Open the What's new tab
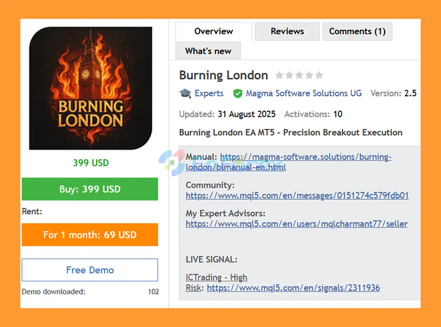 tap(208, 51)
